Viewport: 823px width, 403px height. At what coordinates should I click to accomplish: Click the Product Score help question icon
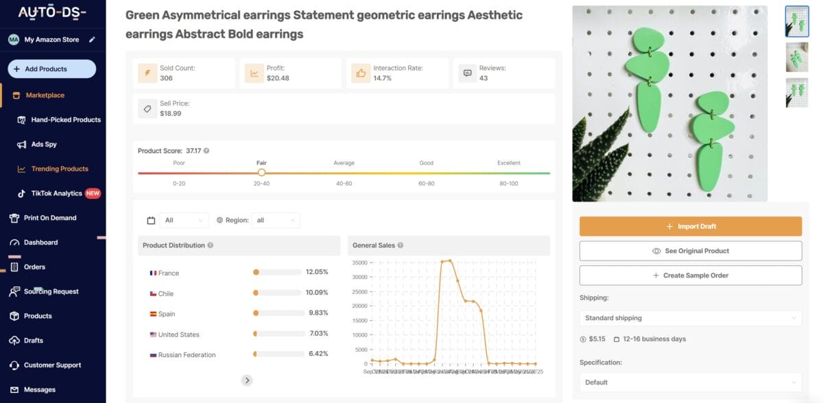pos(206,151)
